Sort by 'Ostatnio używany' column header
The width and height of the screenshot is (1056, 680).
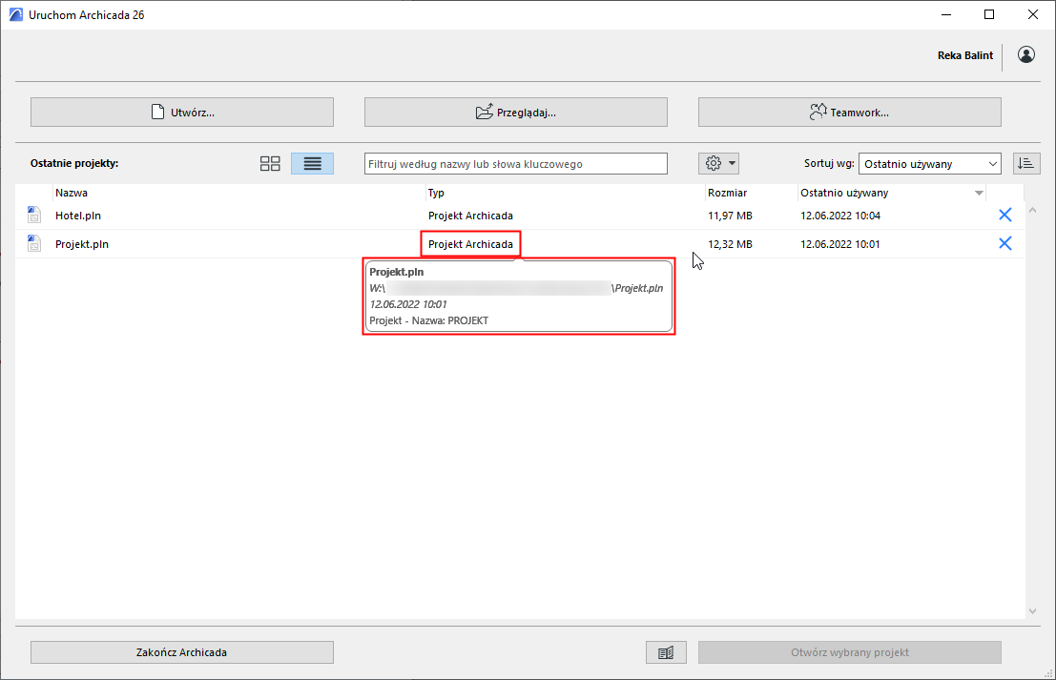pyautogui.click(x=844, y=193)
